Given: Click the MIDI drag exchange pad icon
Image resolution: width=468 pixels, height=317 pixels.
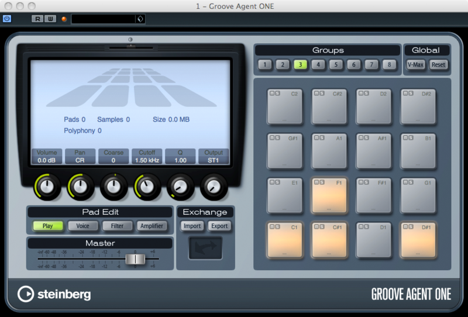Looking at the screenshot, I should [x=205, y=247].
